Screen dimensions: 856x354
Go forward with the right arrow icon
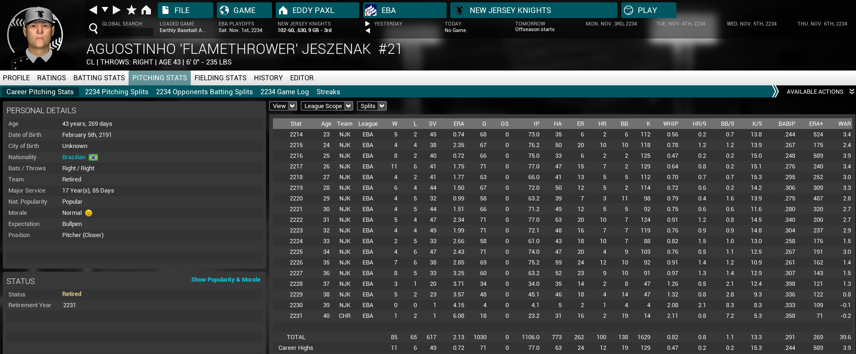(x=117, y=10)
